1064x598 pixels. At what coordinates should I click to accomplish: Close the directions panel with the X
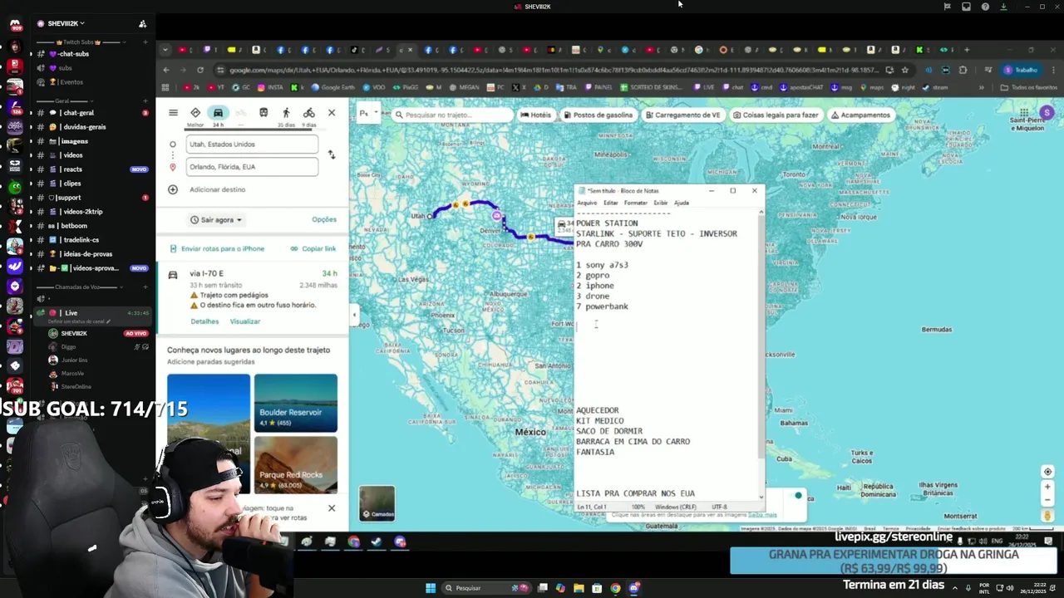pos(332,113)
